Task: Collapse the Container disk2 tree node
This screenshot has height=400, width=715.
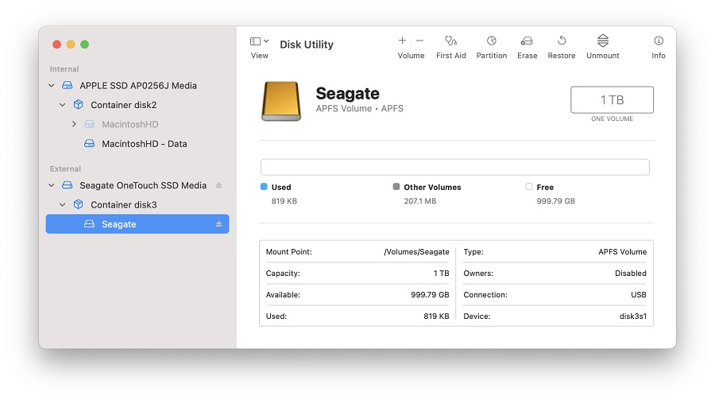Action: point(63,105)
